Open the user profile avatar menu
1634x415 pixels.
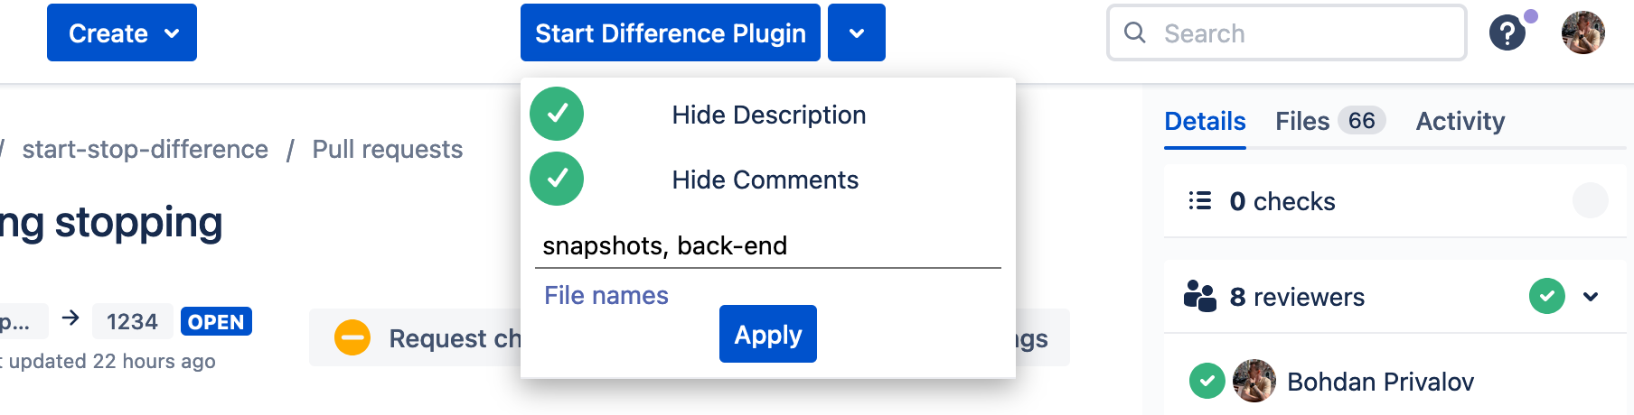click(x=1582, y=33)
